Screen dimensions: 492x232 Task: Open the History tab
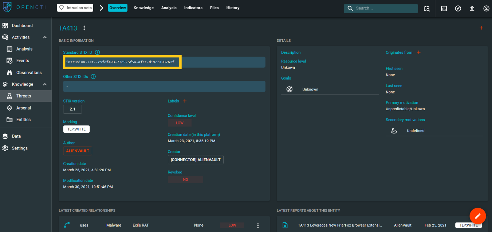coord(233,8)
